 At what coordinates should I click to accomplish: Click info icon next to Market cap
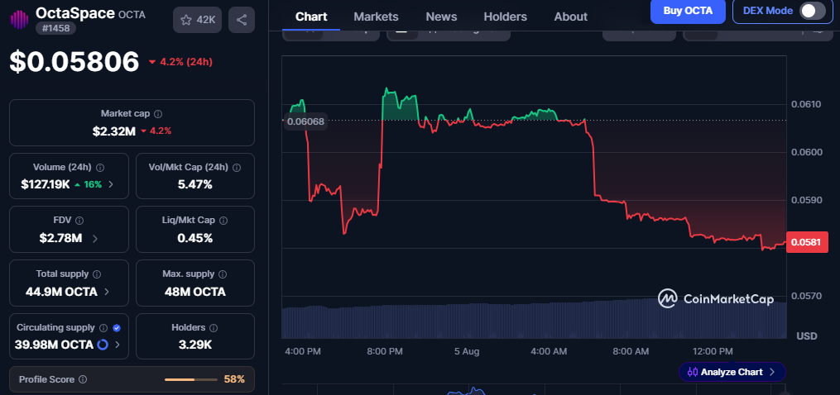pyautogui.click(x=158, y=114)
